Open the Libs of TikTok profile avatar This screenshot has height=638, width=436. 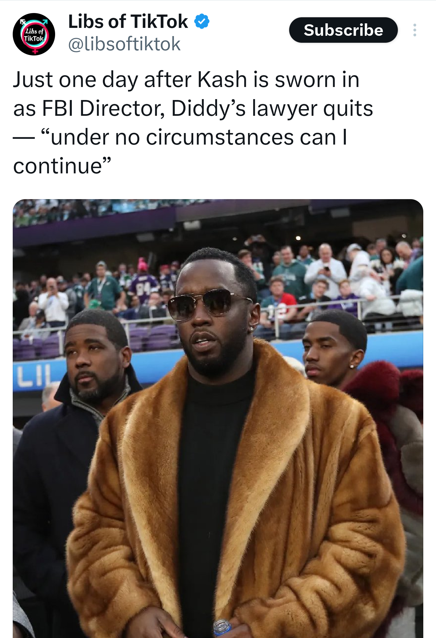point(34,34)
